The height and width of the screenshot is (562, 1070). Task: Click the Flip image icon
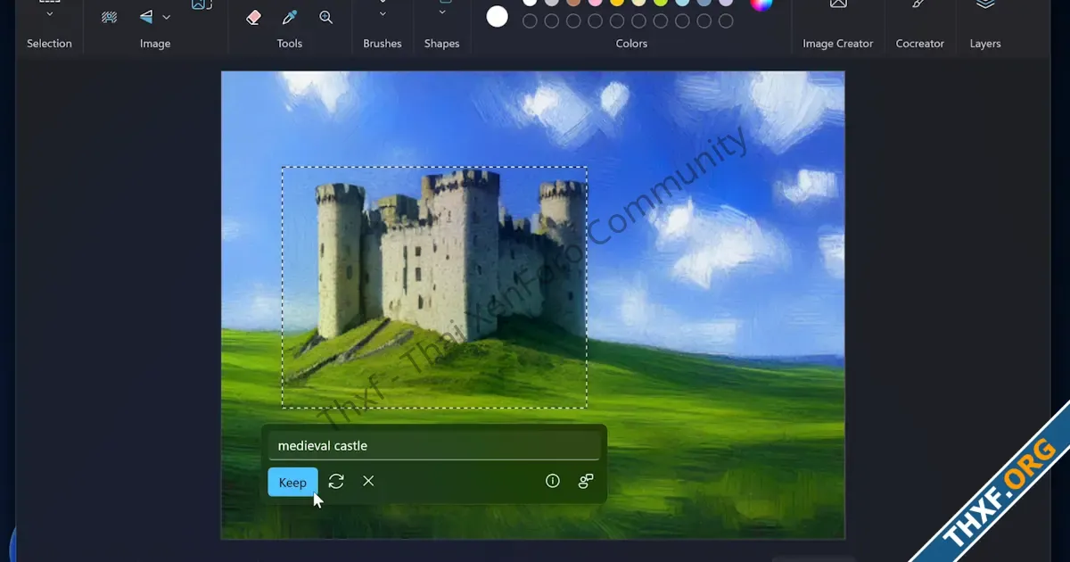coord(146,17)
